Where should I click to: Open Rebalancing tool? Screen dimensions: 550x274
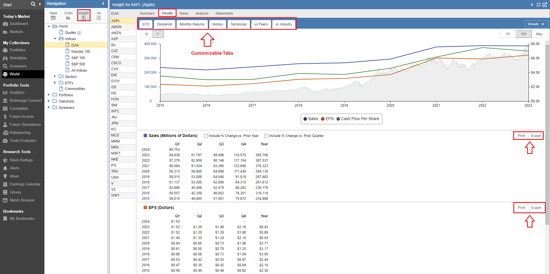[x=20, y=133]
